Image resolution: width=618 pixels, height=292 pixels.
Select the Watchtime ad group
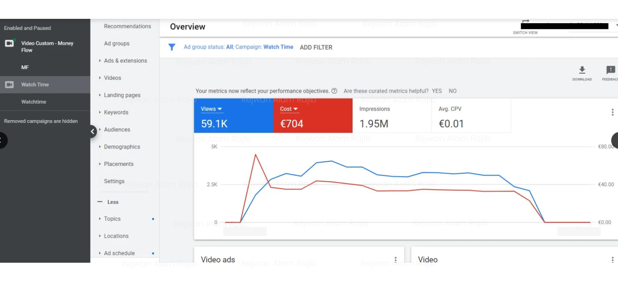[x=34, y=102]
